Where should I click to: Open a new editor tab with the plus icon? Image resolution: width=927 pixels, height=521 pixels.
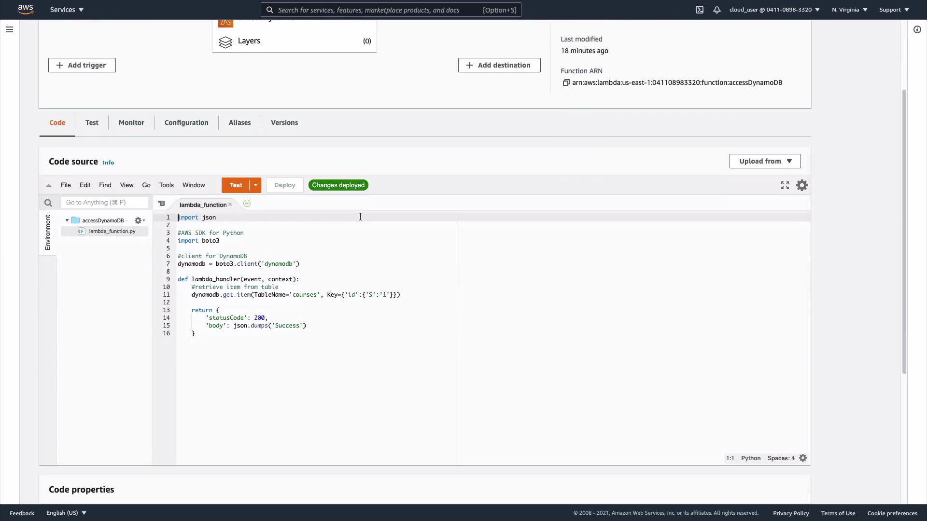(247, 204)
